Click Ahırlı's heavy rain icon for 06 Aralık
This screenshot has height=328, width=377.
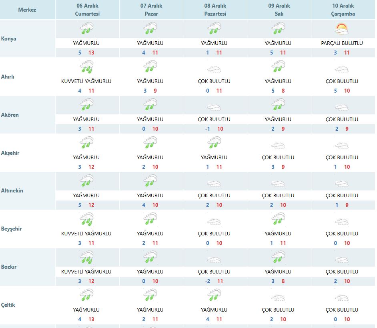(86, 67)
